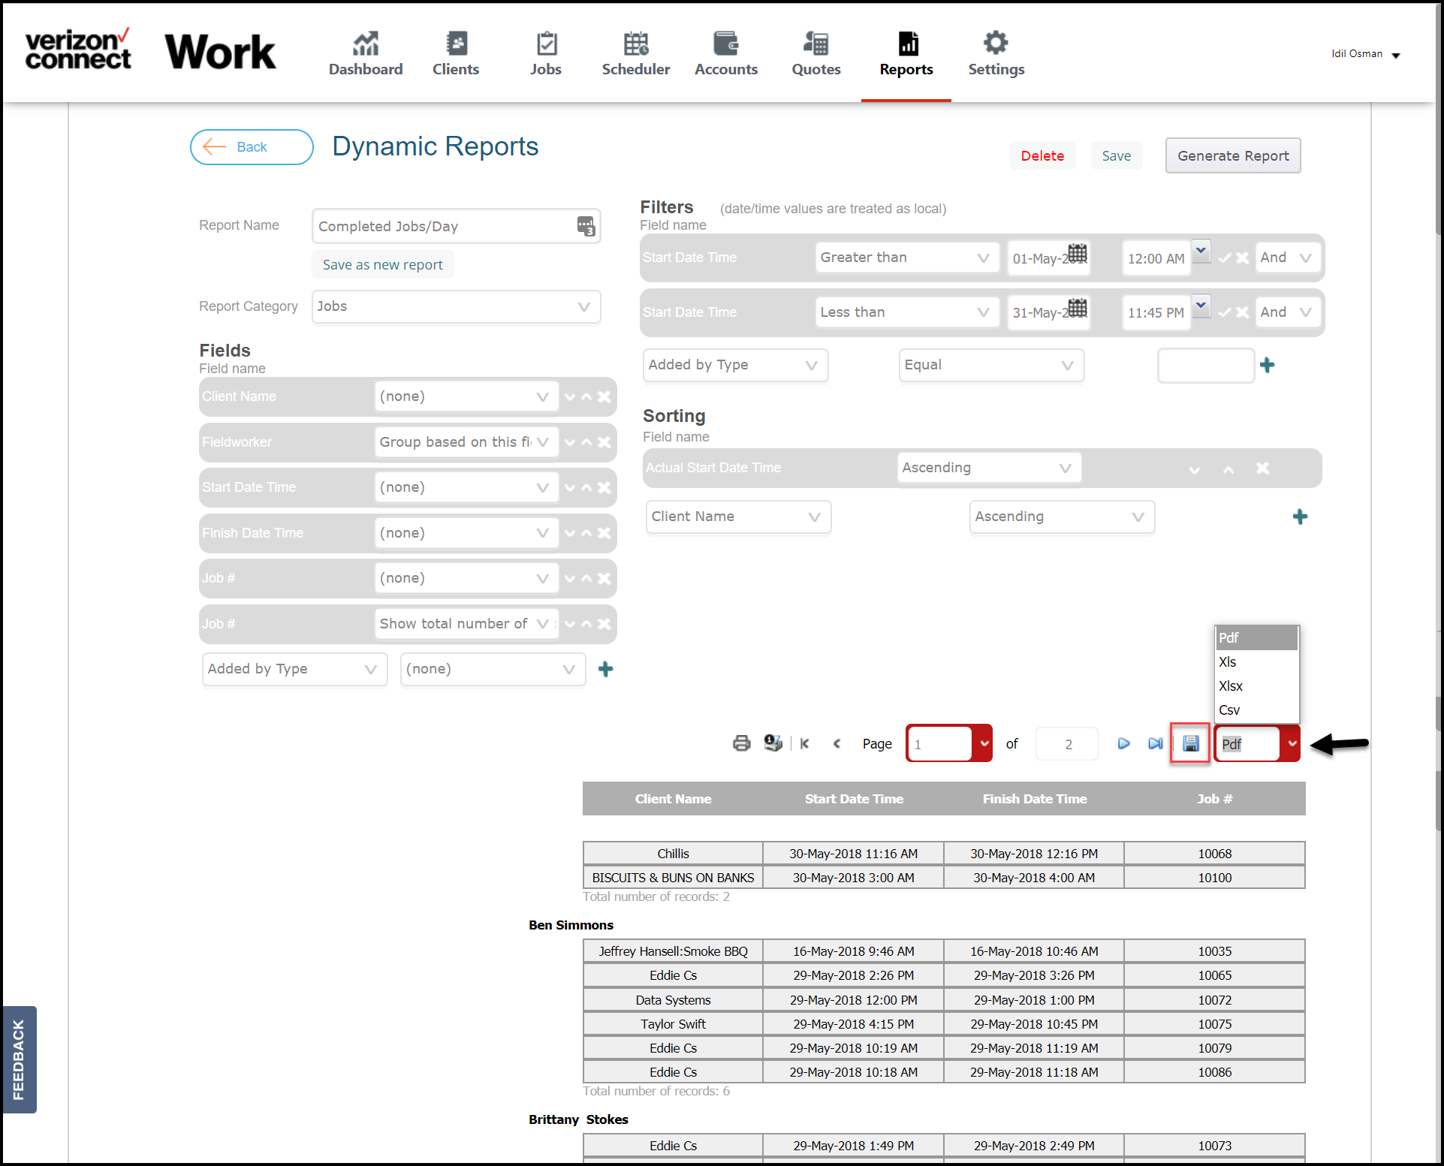Expand Greater than operator dropdown
The width and height of the screenshot is (1444, 1166).
click(x=907, y=258)
